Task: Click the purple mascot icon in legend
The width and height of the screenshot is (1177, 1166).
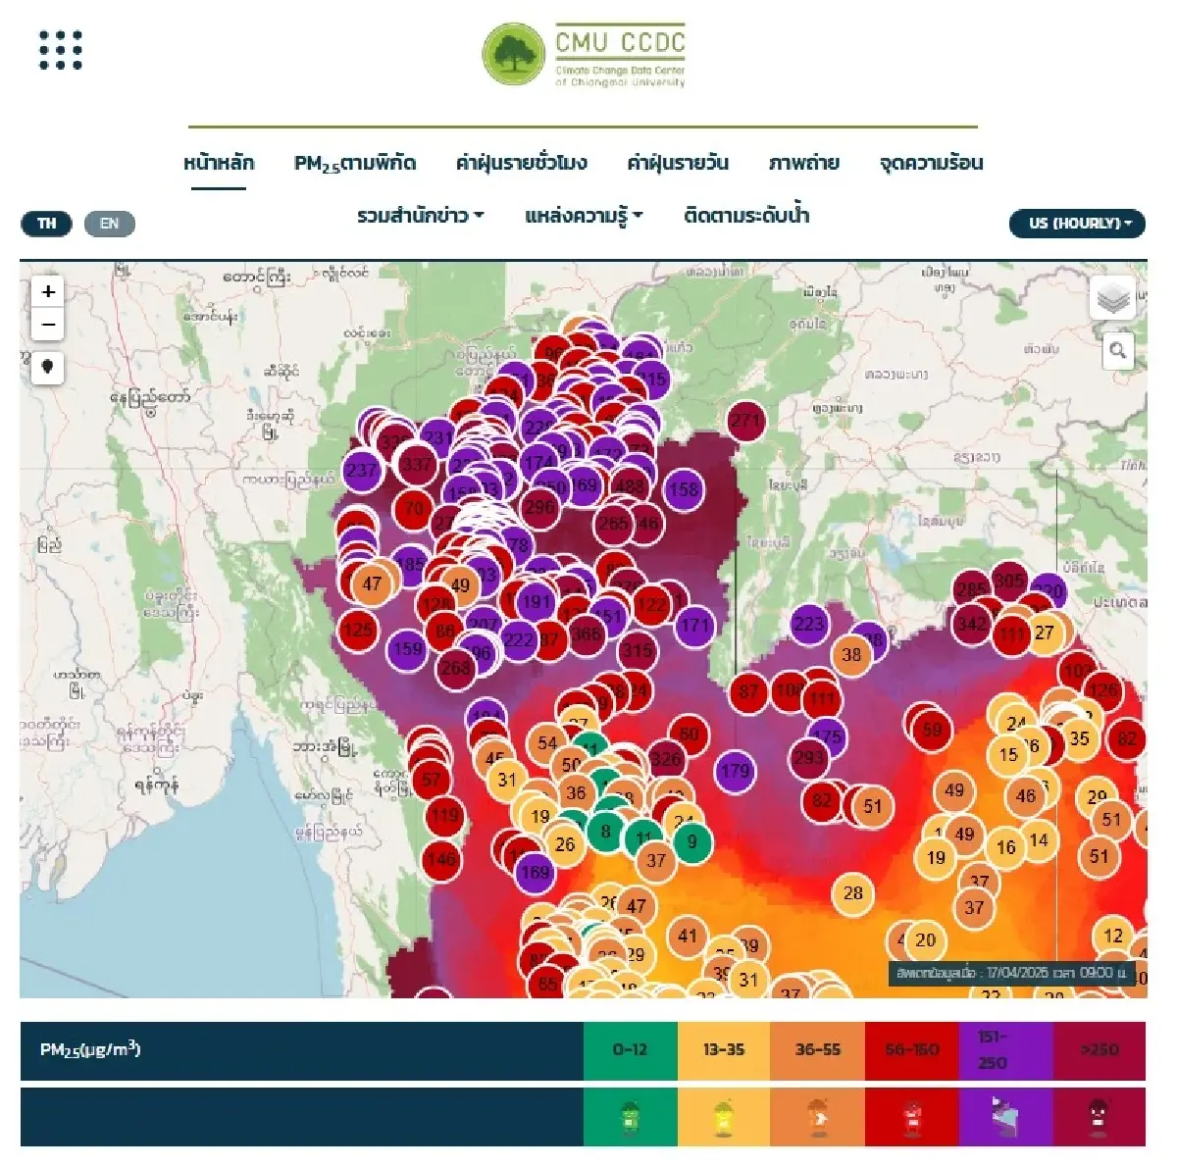Action: pyautogui.click(x=1005, y=1117)
